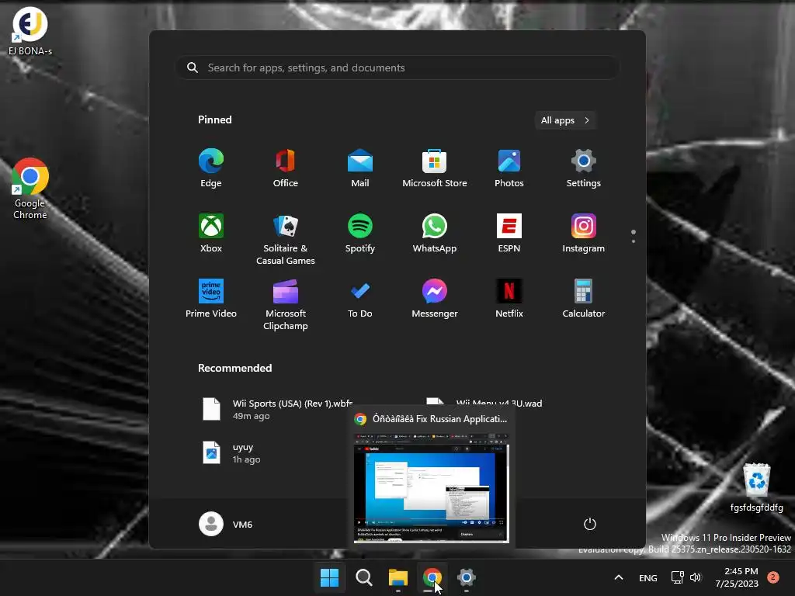
Task: Open Settings from pinned apps
Action: (584, 168)
